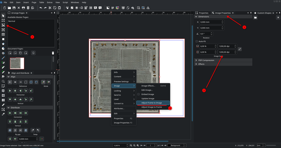Click the zoom slider in status bar
The height and width of the screenshot is (148, 281).
(271, 145)
